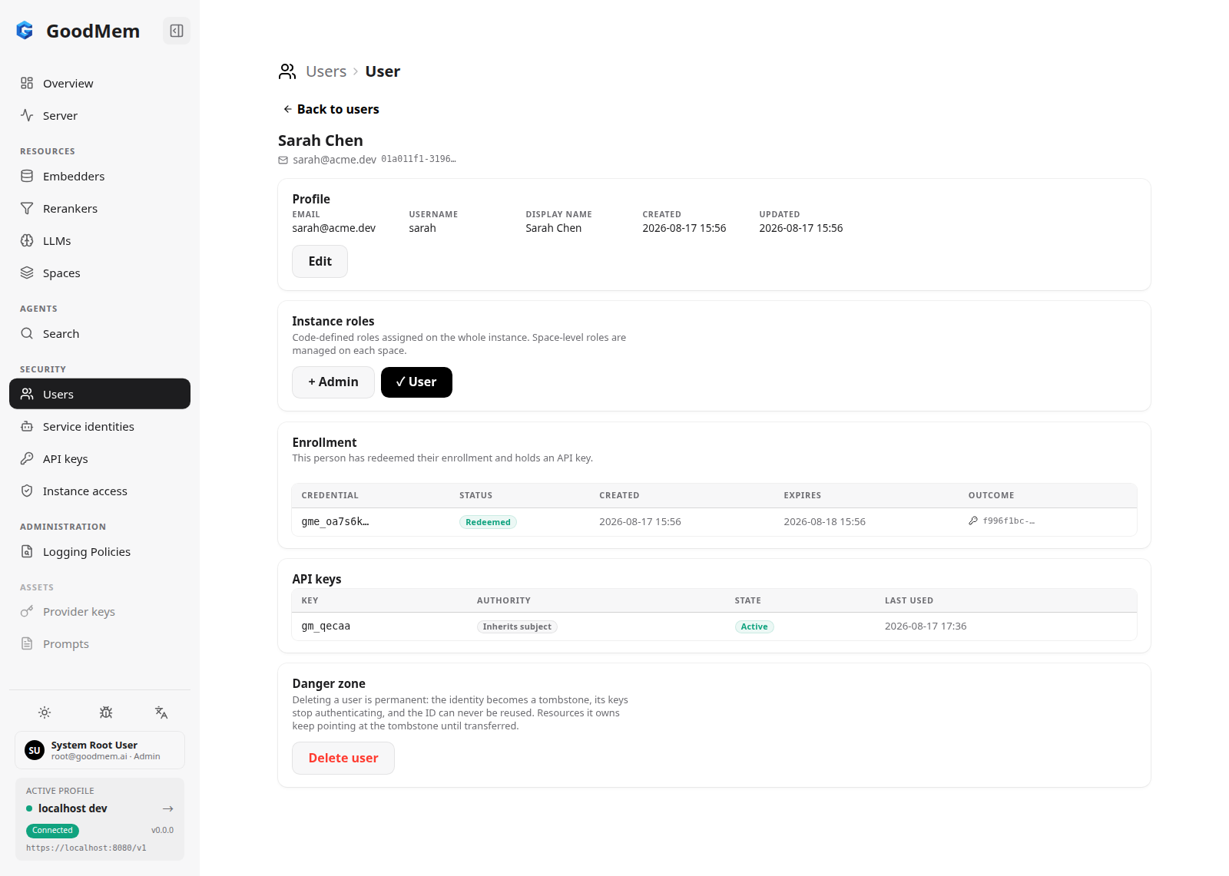
Task: Open the Users sidebar item
Action: pyautogui.click(x=100, y=394)
